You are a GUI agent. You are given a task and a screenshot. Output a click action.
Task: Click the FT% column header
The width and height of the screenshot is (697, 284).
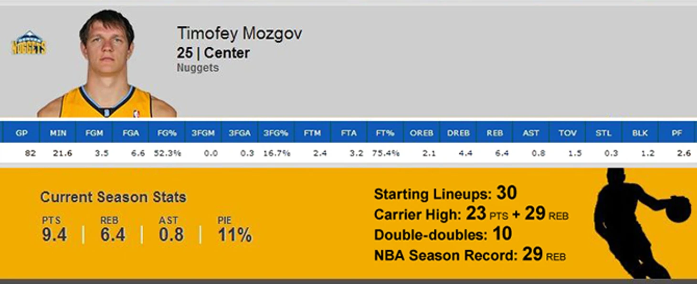[x=385, y=133]
